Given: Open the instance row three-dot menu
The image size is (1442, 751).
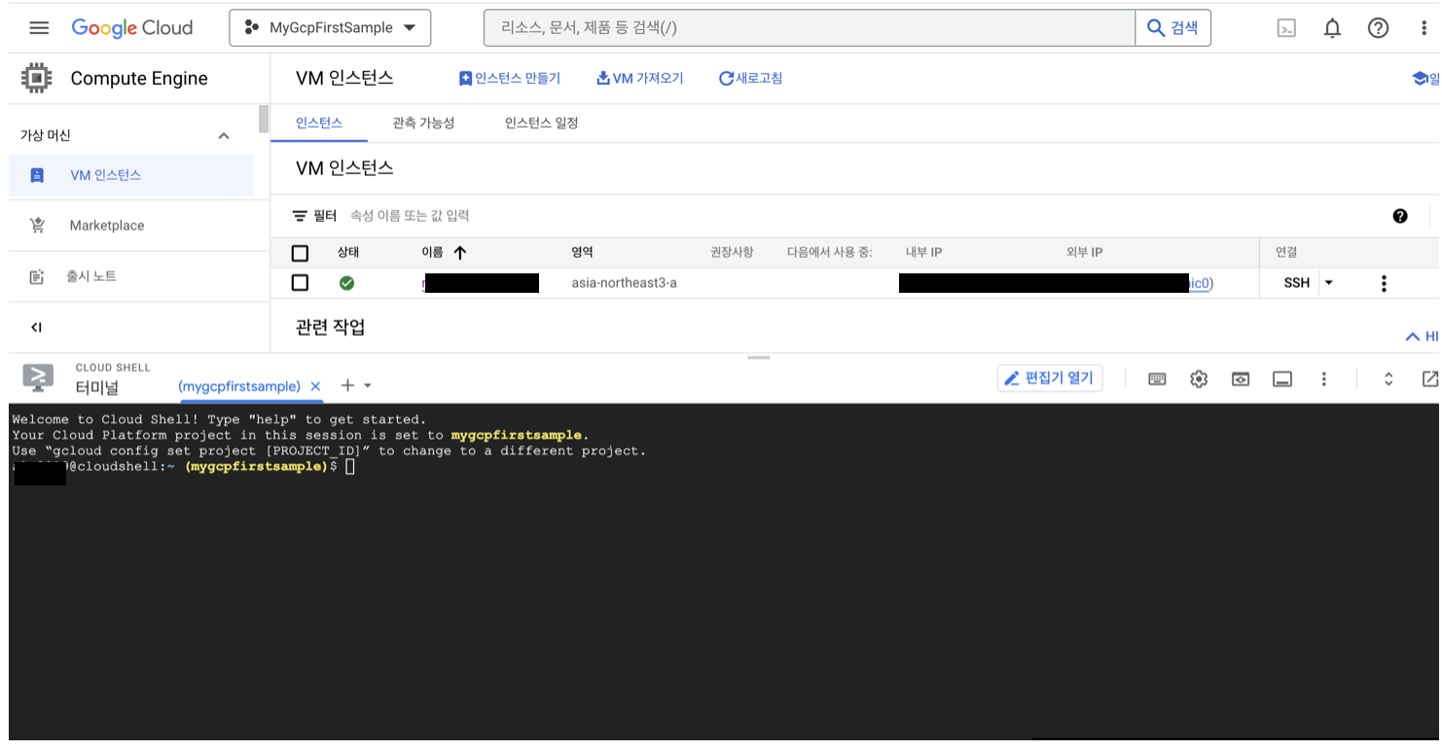Looking at the screenshot, I should (x=1384, y=283).
